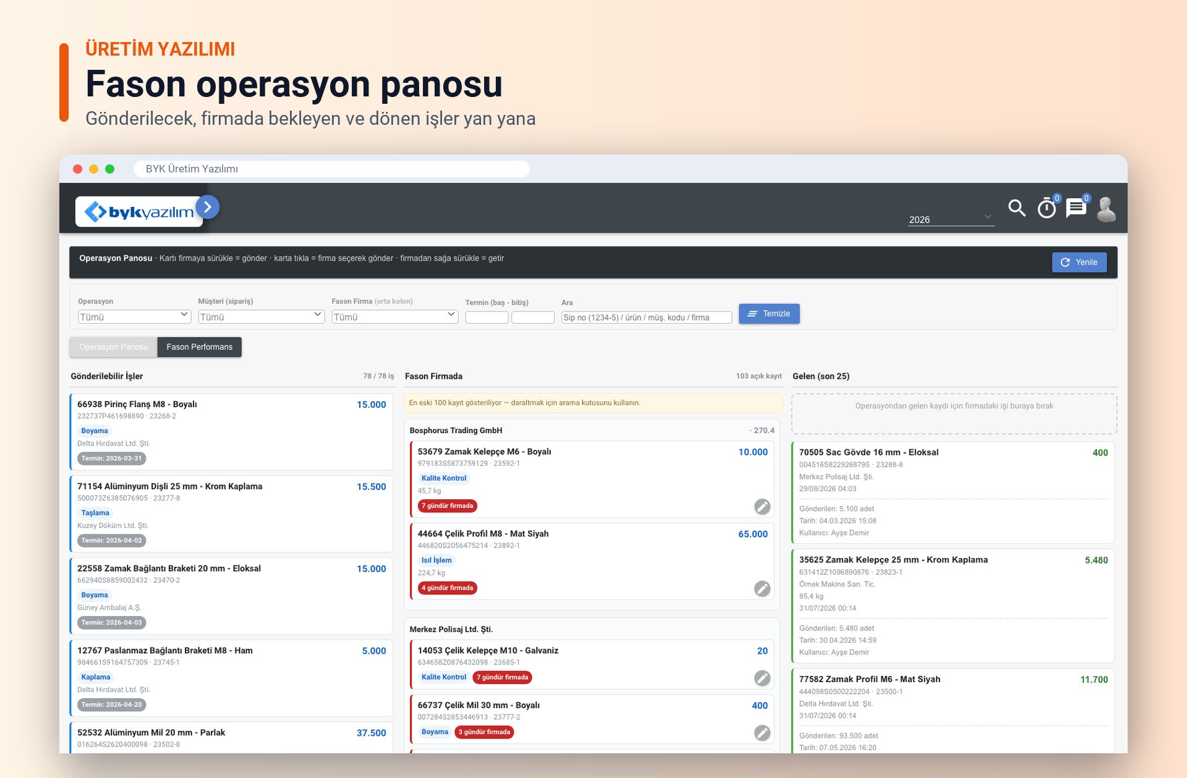This screenshot has width=1187, height=778.
Task: Click the drop zone for returned jobs
Action: [x=954, y=413]
